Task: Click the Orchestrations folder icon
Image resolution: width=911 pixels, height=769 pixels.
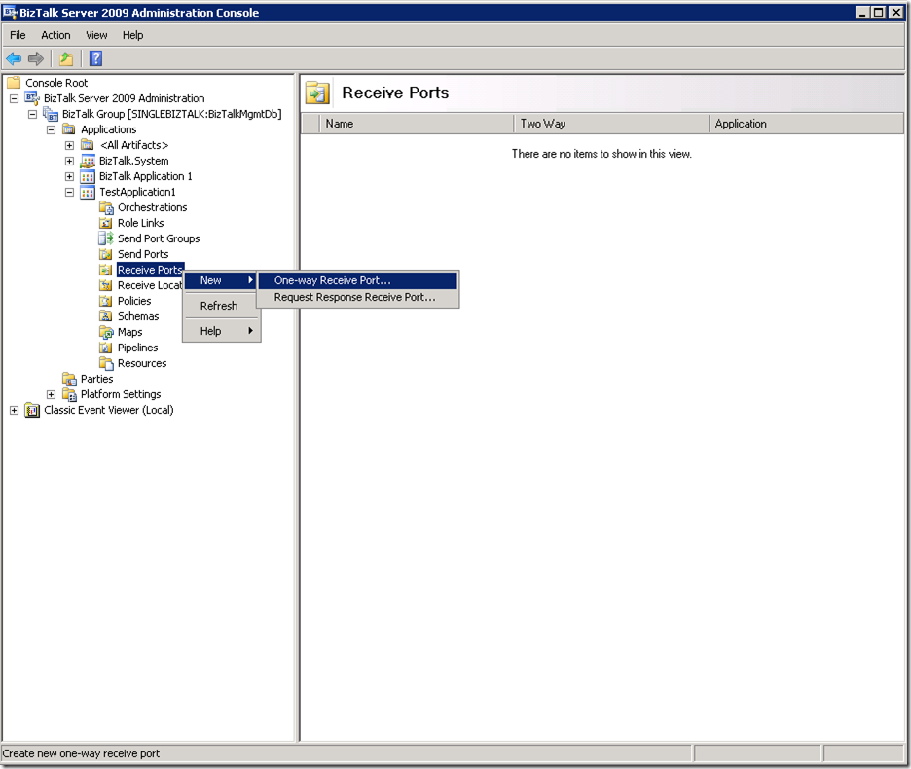Action: click(106, 207)
